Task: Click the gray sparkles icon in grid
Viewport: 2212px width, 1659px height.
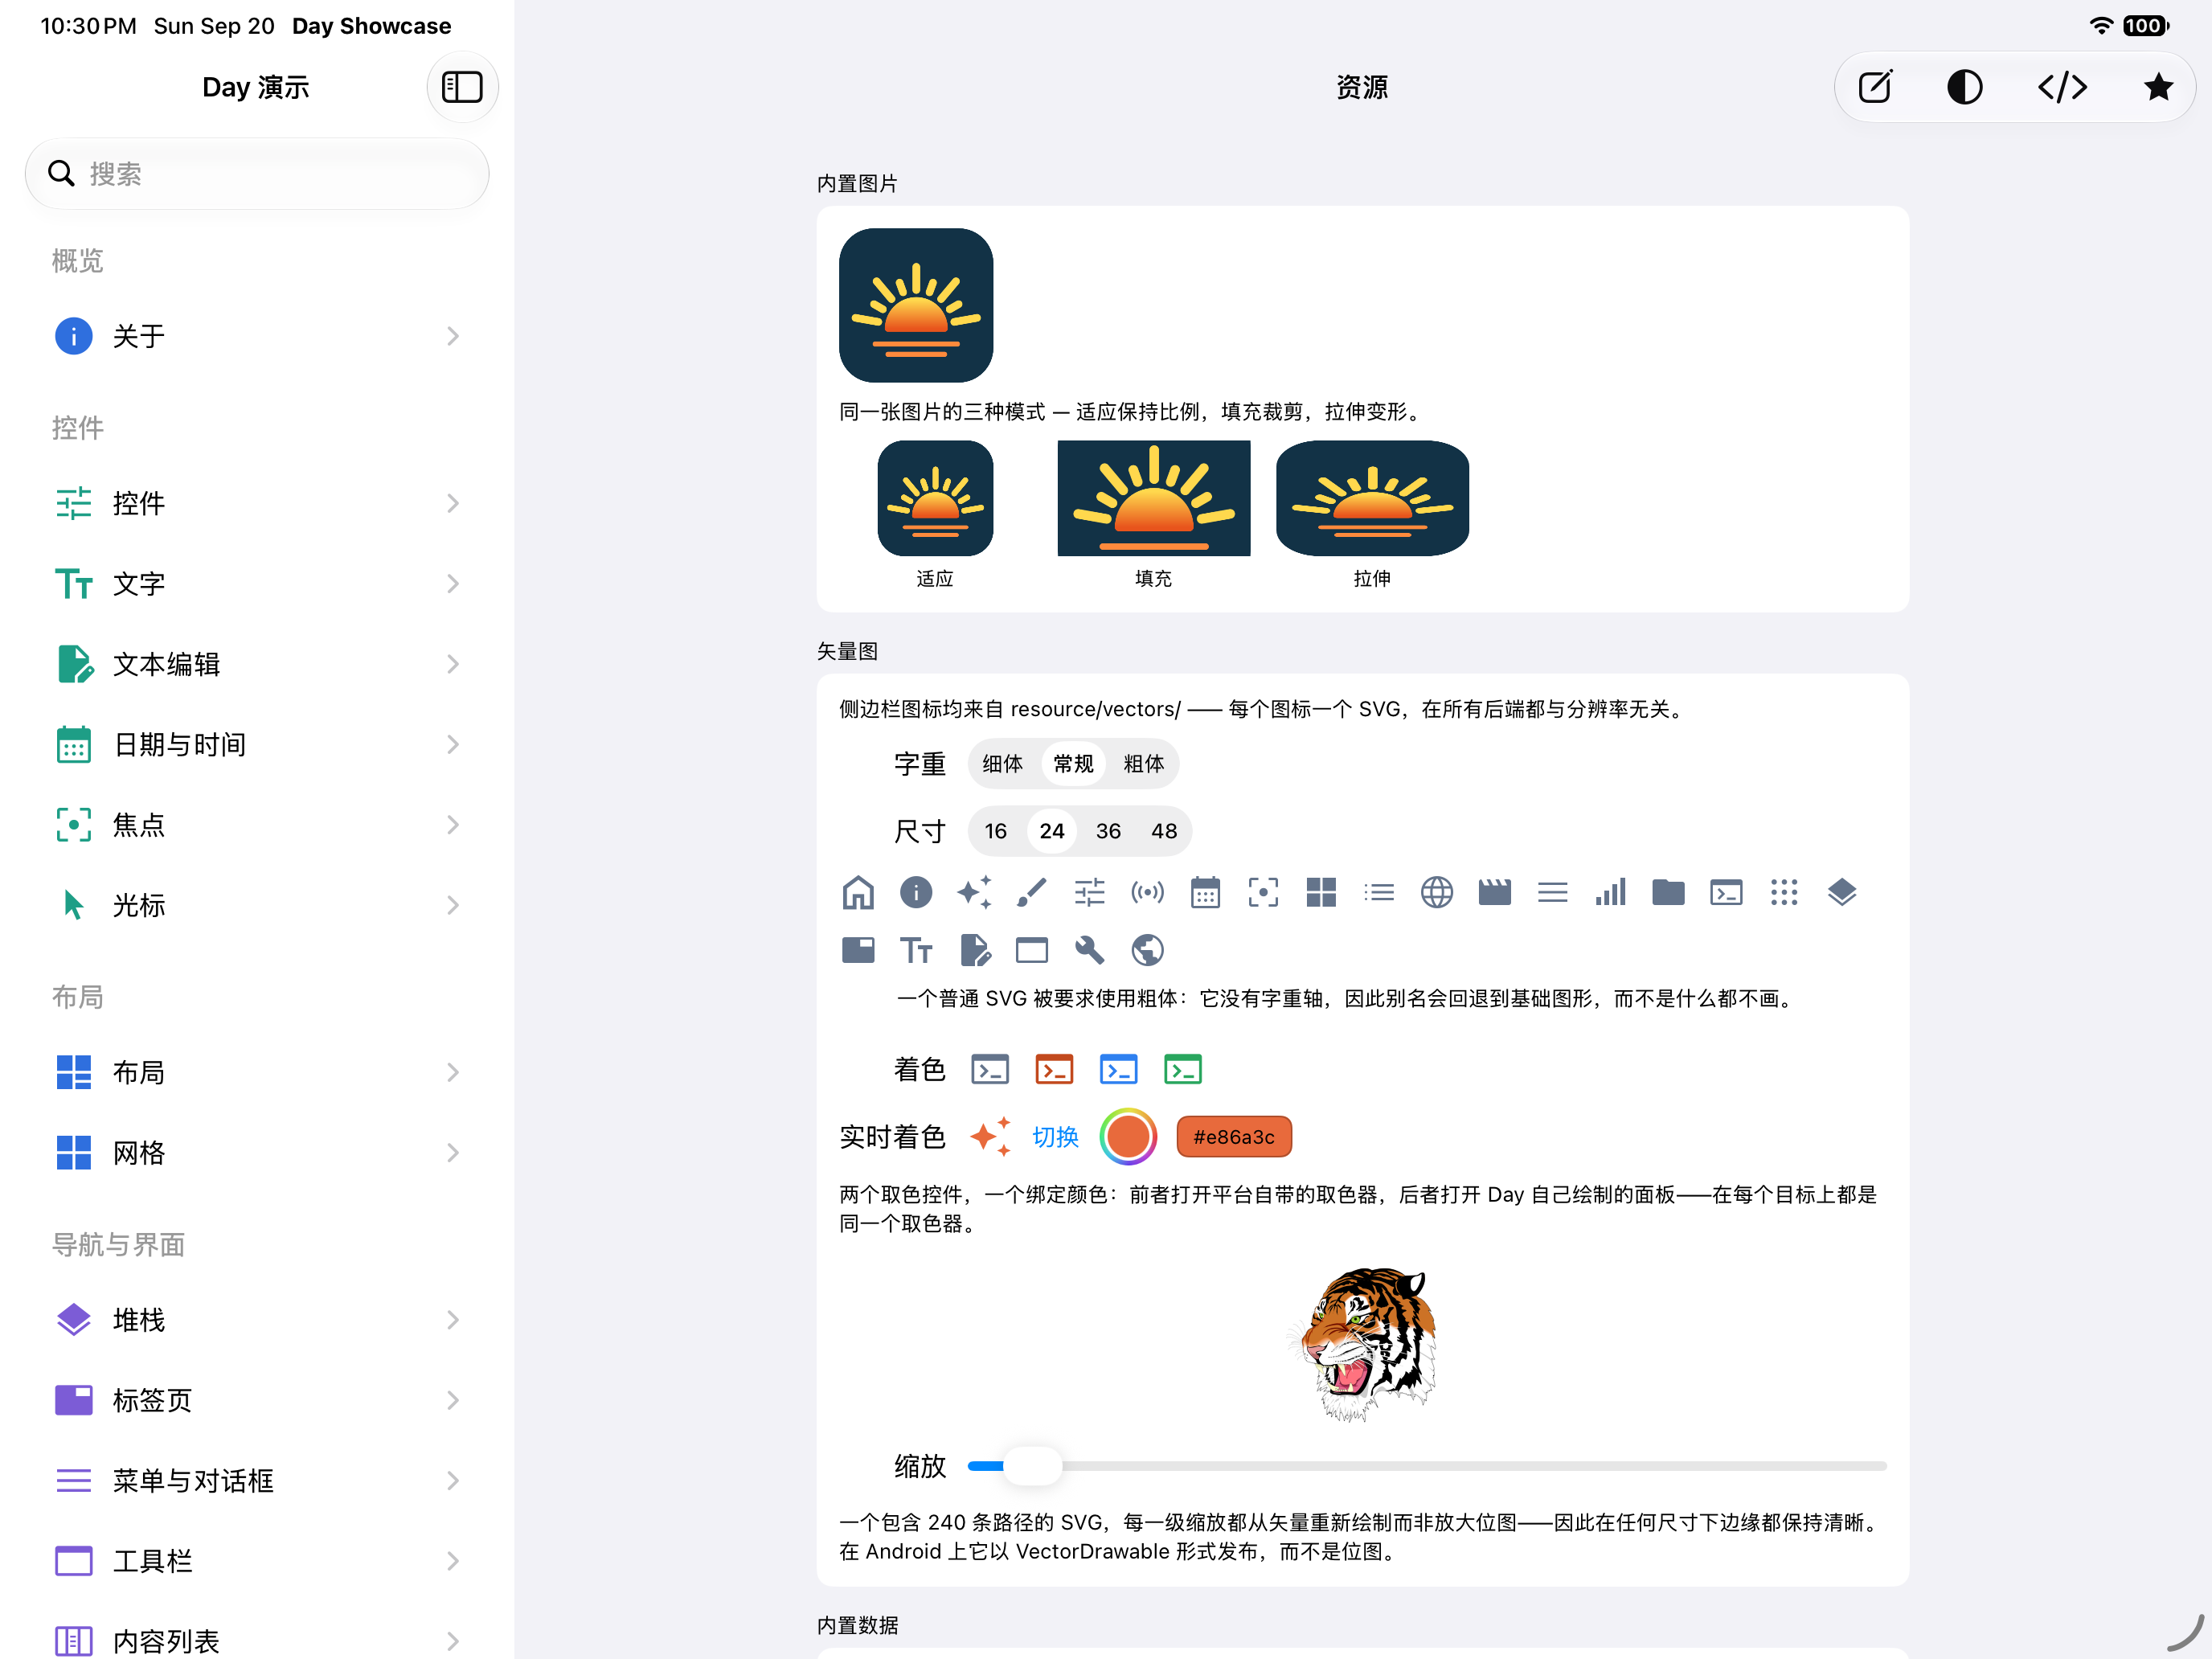Action: [x=974, y=892]
